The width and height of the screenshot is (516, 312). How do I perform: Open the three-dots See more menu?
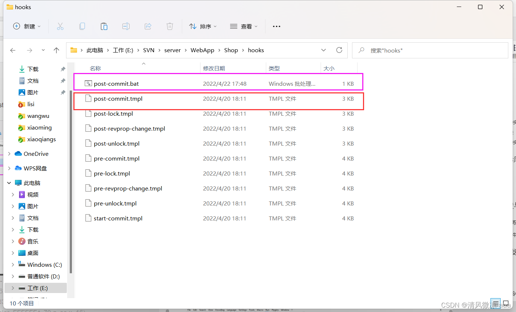(276, 26)
